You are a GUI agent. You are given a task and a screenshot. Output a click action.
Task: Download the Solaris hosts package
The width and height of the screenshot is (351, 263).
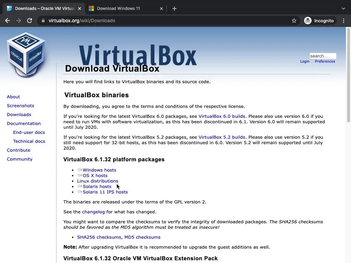point(97,187)
